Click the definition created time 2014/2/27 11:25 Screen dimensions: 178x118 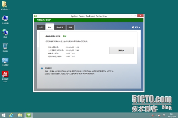tap(72, 47)
